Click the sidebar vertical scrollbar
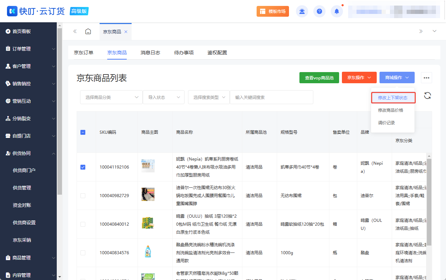Screen dimensions: 446x280 pos(60,111)
